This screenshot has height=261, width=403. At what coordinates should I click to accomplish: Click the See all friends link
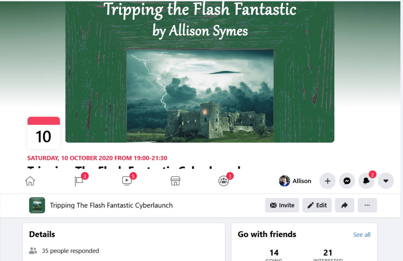pos(362,234)
